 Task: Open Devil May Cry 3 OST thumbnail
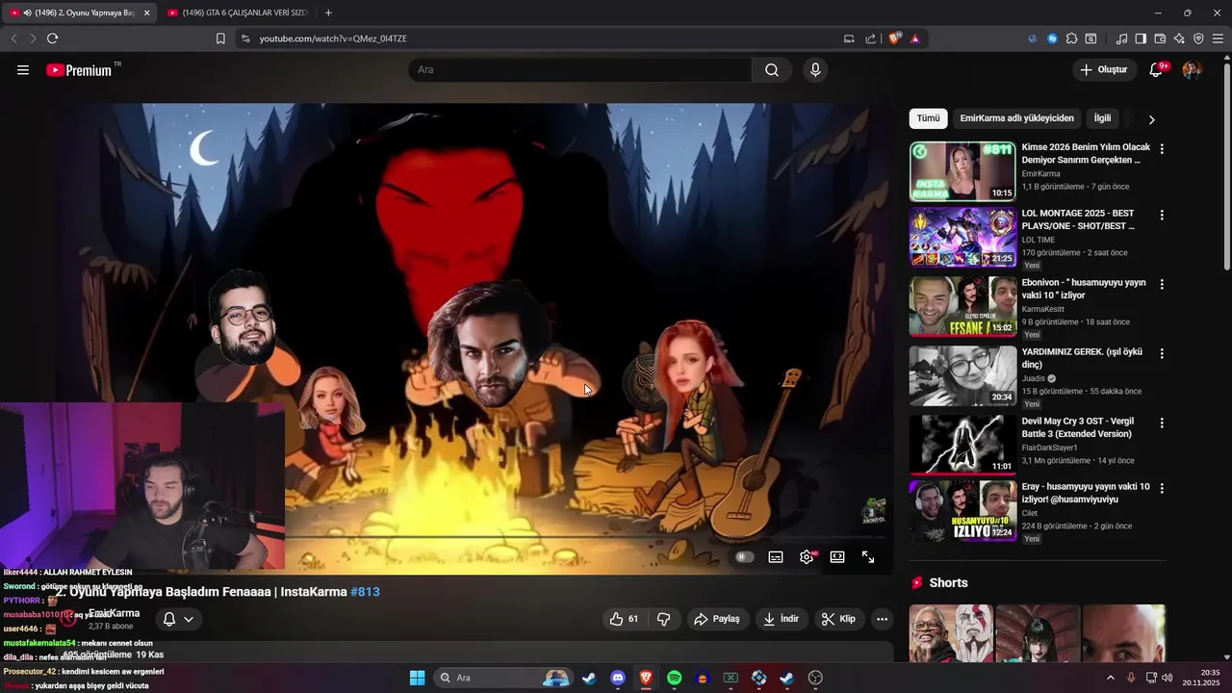[962, 444]
